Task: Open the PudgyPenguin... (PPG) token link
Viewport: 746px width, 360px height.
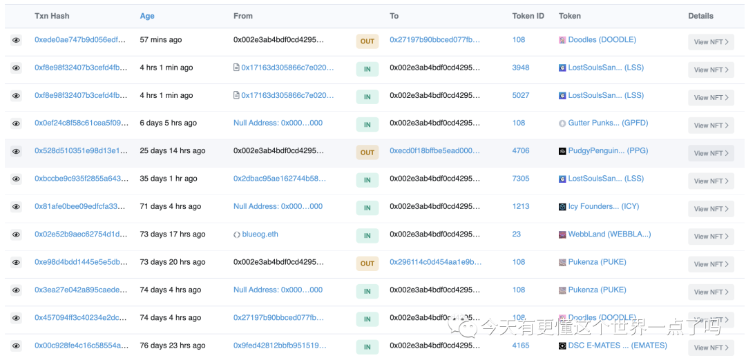Action: click(608, 150)
